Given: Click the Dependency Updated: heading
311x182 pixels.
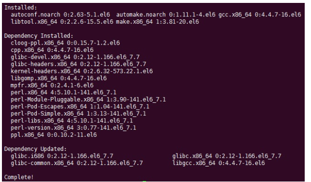Looking at the screenshot, I should click(35, 149).
